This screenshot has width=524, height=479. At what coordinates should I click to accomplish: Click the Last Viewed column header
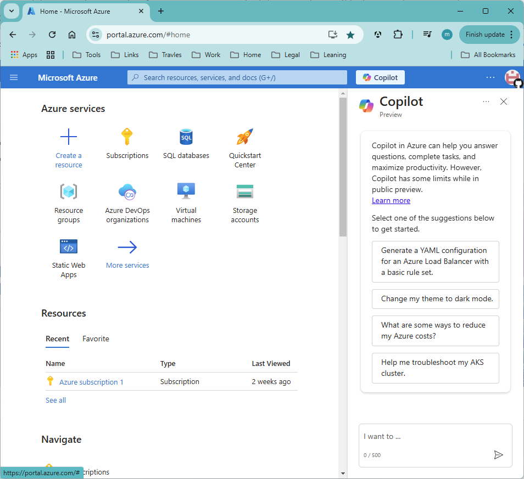pyautogui.click(x=271, y=363)
